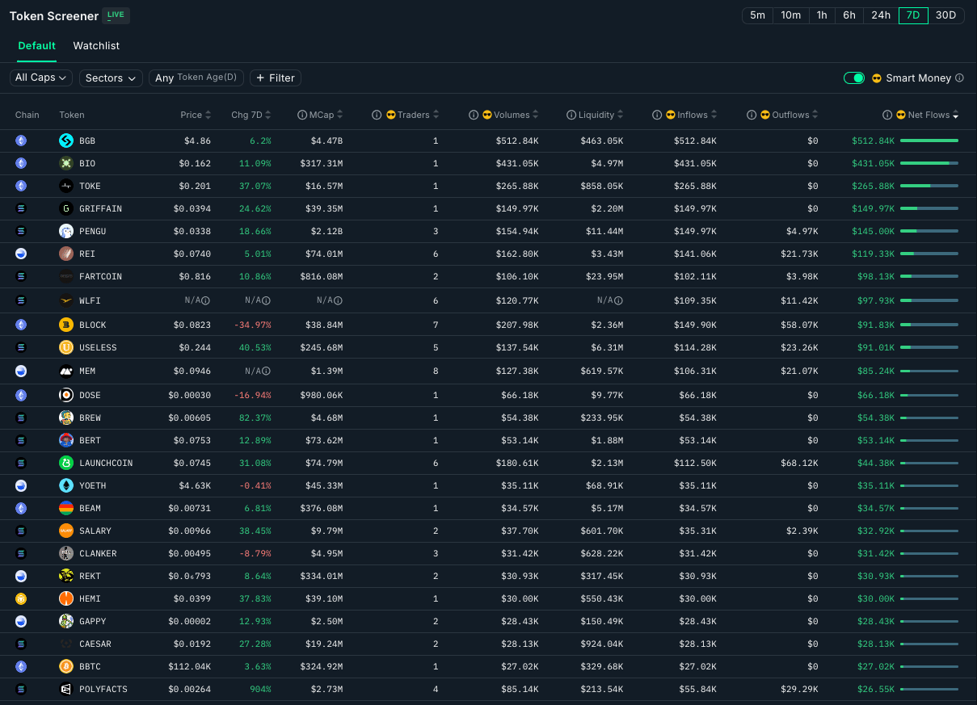This screenshot has height=705, width=977.
Task: Click the BIO net flows bar
Action: point(929,163)
